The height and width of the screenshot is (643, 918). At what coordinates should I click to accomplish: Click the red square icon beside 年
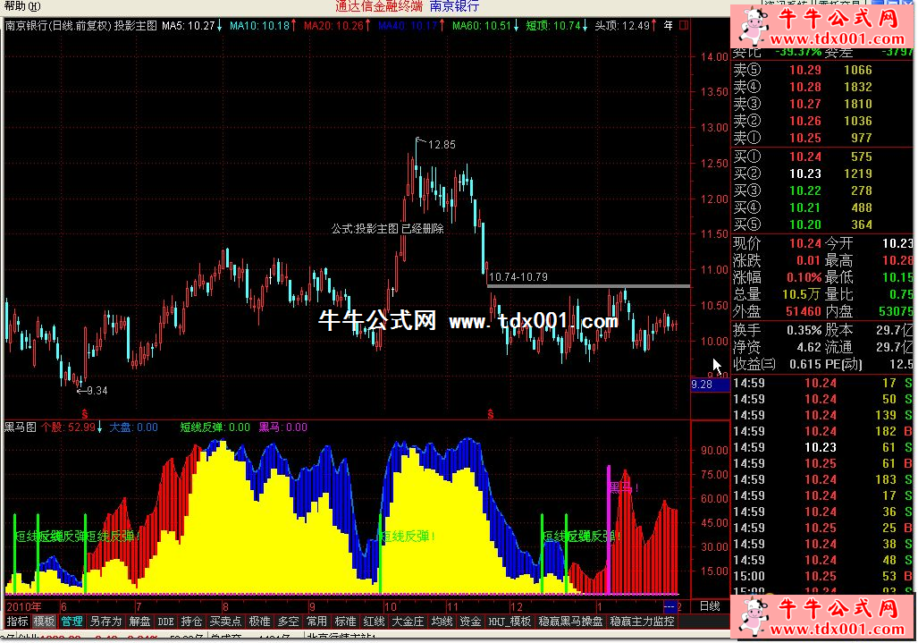(x=683, y=25)
